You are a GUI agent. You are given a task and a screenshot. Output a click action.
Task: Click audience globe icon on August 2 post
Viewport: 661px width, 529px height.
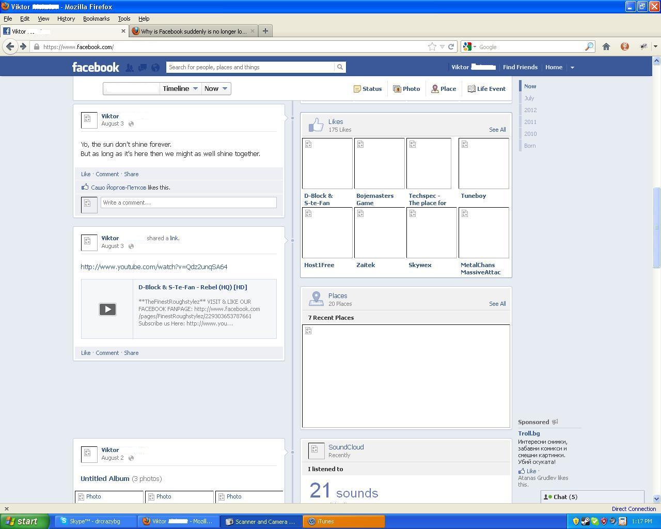(x=131, y=458)
